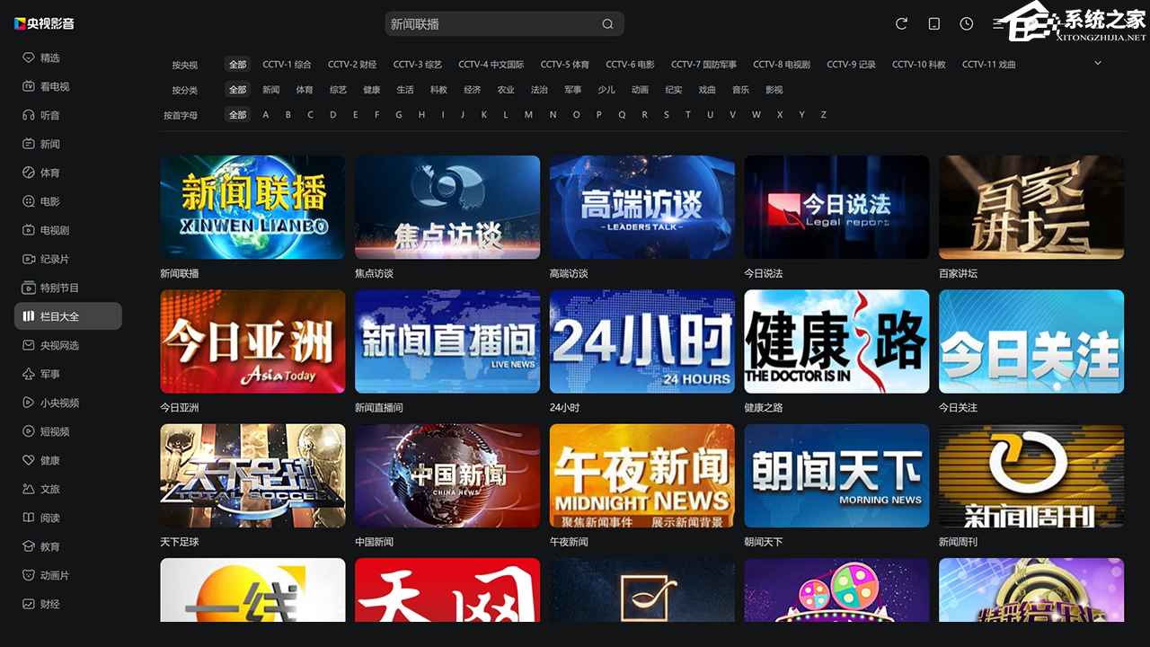Open 电影 movies section in sidebar
Viewport: 1150px width, 647px height.
click(49, 201)
